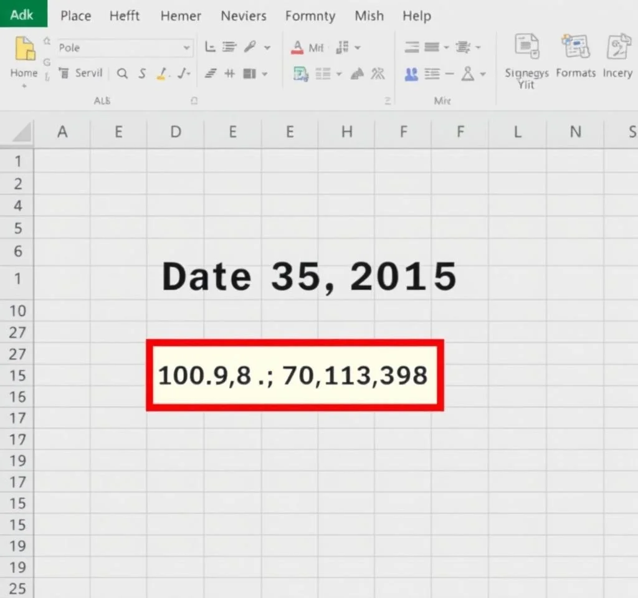Expand the dropdown arrow beside the wrench icon
The width and height of the screenshot is (638, 598).
[267, 47]
